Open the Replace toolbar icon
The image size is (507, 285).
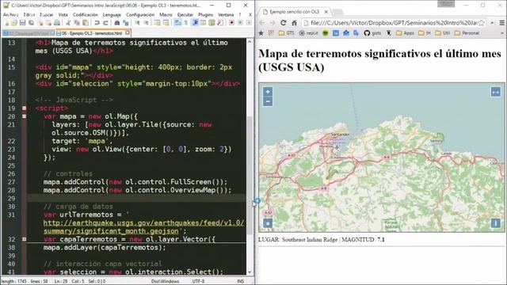[x=125, y=23]
